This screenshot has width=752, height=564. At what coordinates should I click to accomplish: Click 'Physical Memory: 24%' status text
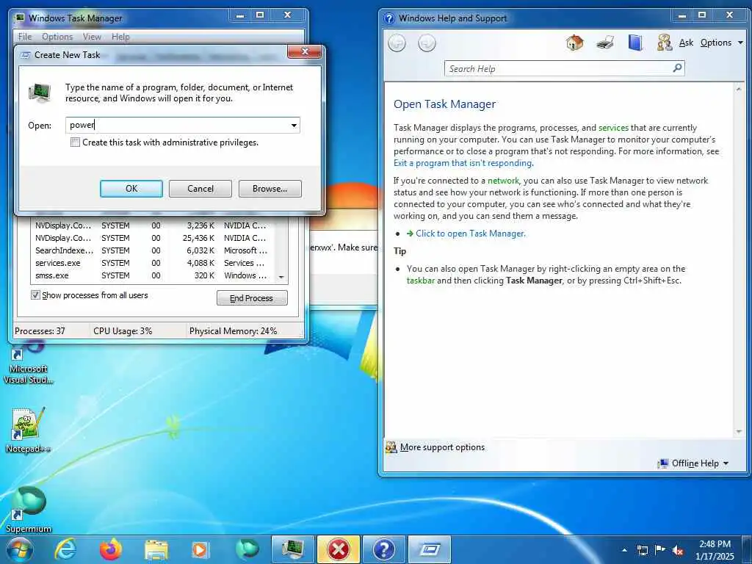point(233,331)
